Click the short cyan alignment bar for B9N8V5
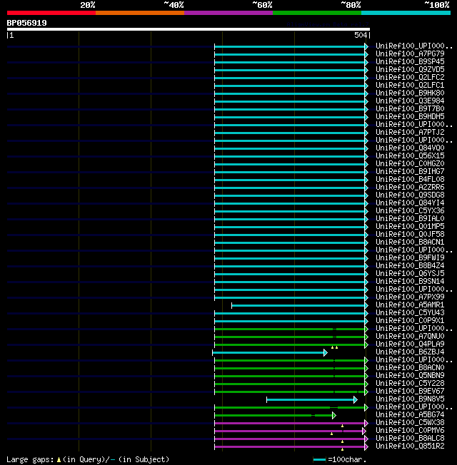 [x=311, y=400]
